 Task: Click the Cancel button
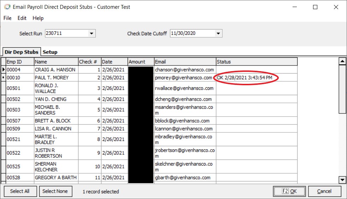[324, 191]
